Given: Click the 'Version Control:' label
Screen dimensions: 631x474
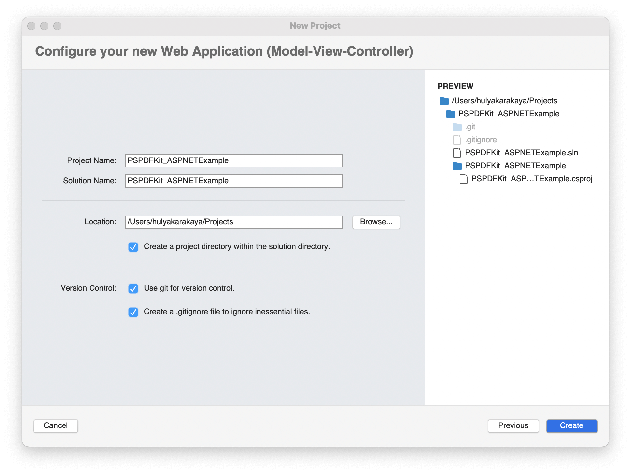Looking at the screenshot, I should 89,288.
